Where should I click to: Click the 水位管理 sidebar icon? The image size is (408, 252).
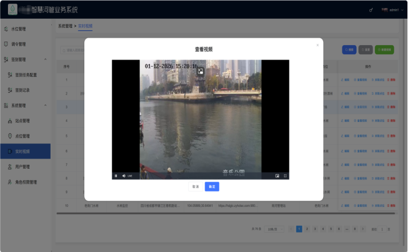6,29
